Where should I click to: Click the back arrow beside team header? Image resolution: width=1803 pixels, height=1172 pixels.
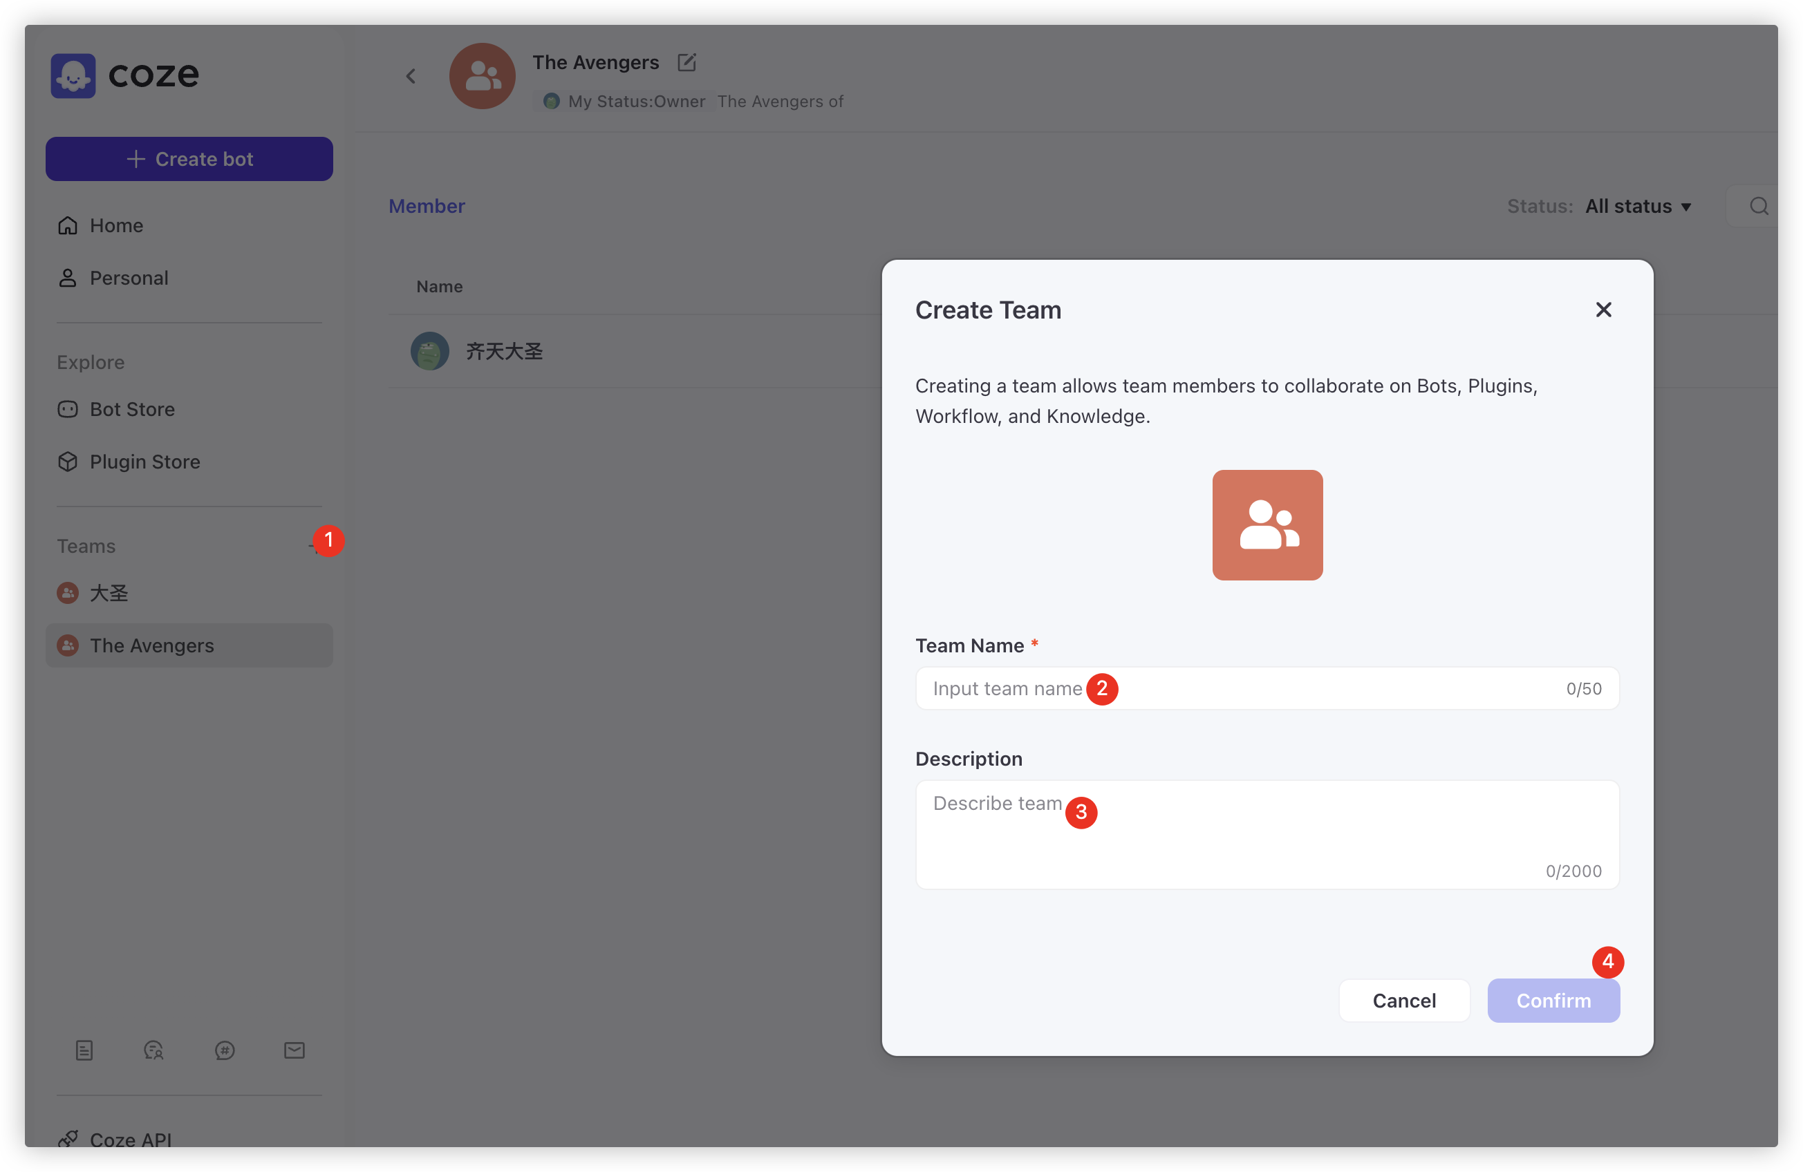click(x=411, y=76)
